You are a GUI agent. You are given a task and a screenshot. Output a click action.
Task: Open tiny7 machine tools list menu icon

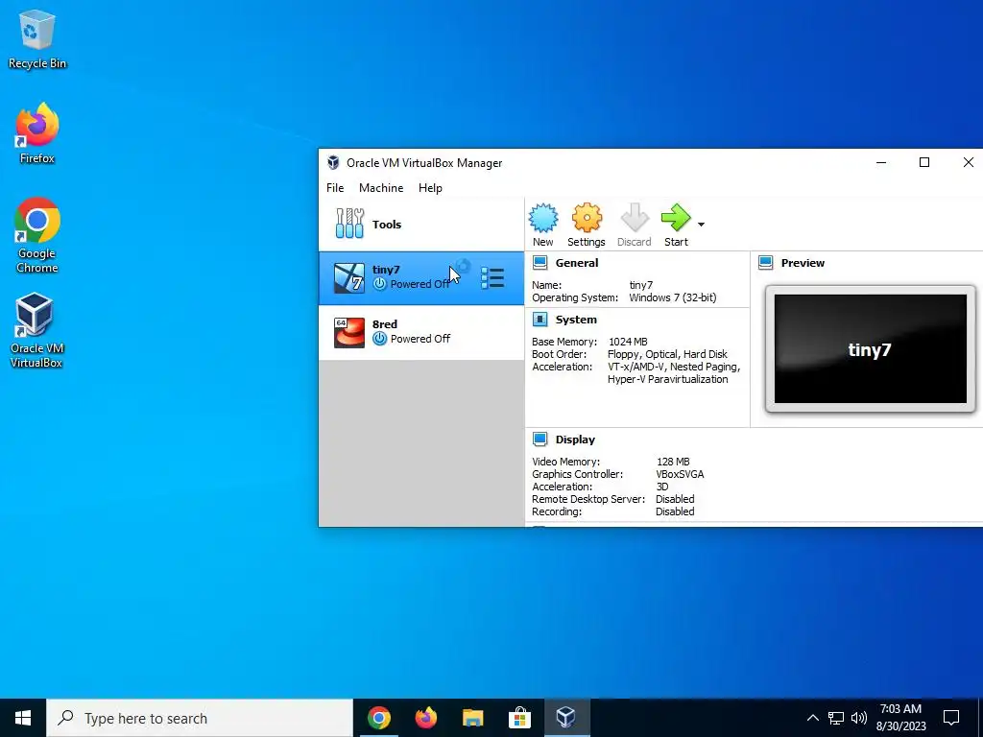[492, 277]
